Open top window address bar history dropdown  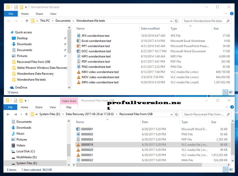pyautogui.click(x=171, y=21)
